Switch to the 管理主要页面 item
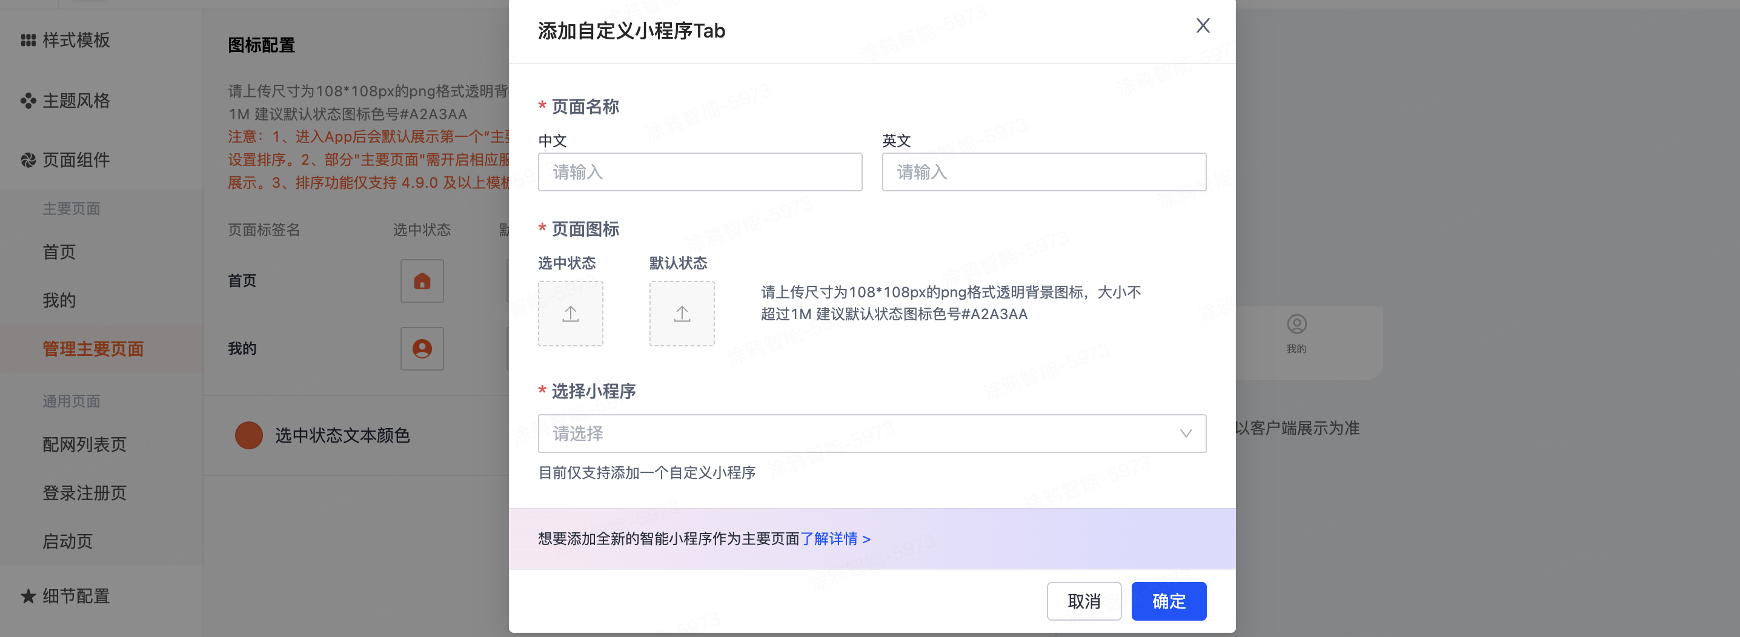The width and height of the screenshot is (1740, 637). click(93, 349)
